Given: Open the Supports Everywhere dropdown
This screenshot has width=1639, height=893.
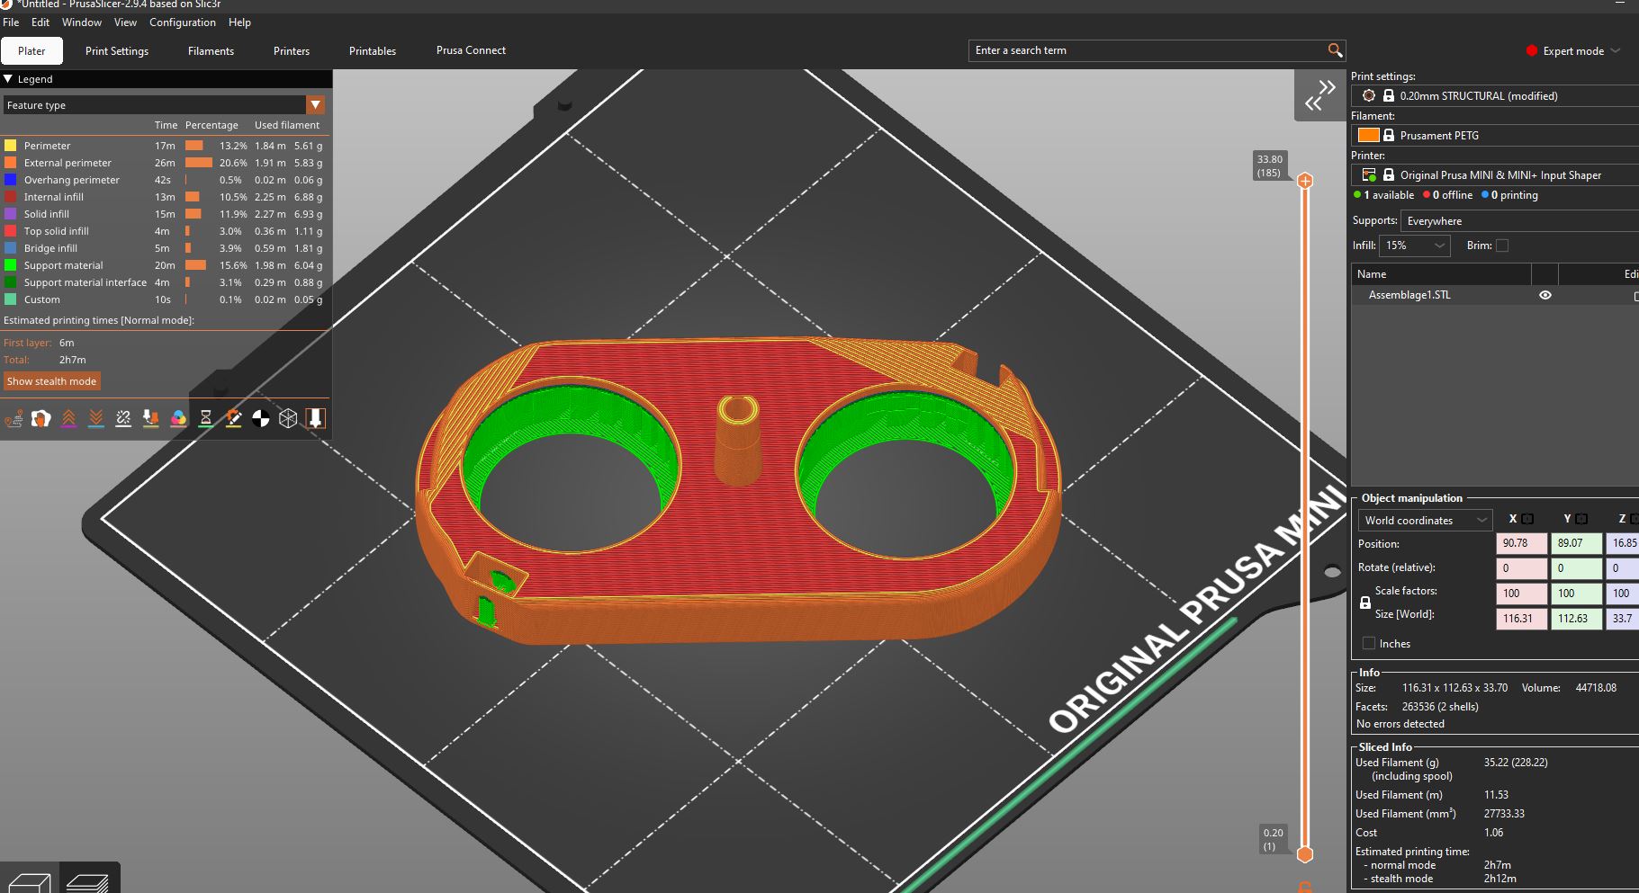Looking at the screenshot, I should 1519,221.
